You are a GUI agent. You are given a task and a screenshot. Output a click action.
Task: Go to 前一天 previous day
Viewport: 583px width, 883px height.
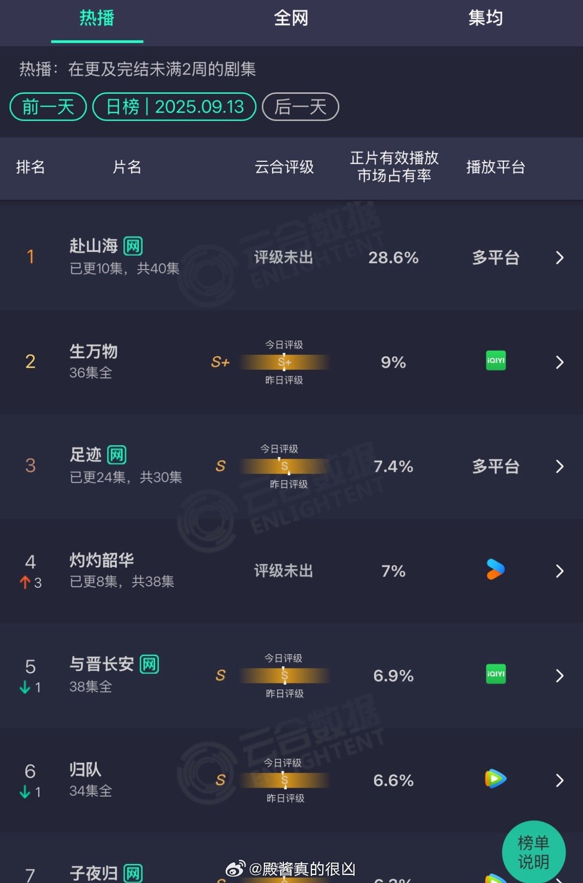click(48, 107)
